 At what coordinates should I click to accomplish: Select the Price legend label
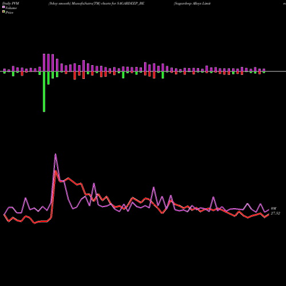point(9,13)
